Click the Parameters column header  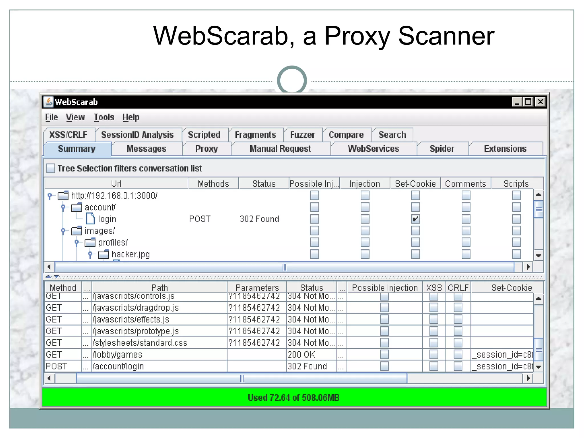click(x=257, y=288)
